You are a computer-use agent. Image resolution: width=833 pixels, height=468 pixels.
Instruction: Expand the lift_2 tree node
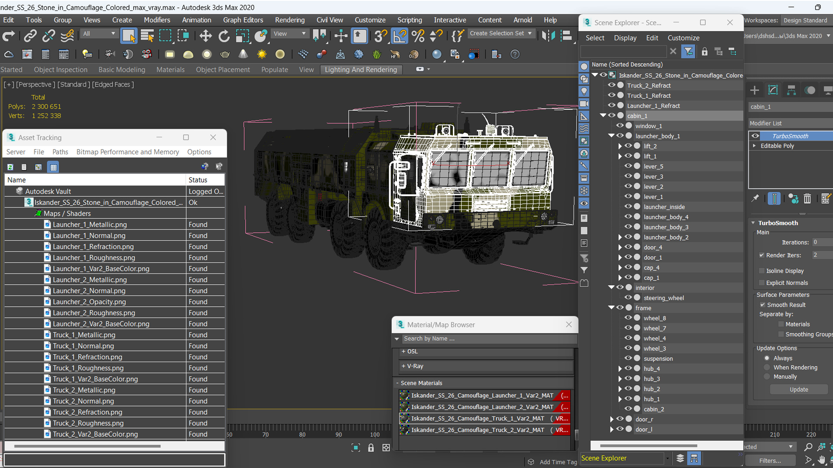click(x=620, y=146)
